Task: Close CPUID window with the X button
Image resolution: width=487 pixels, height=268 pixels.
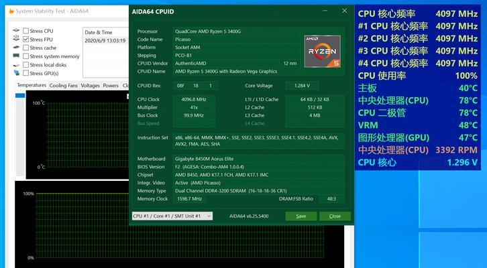Action: [344, 11]
